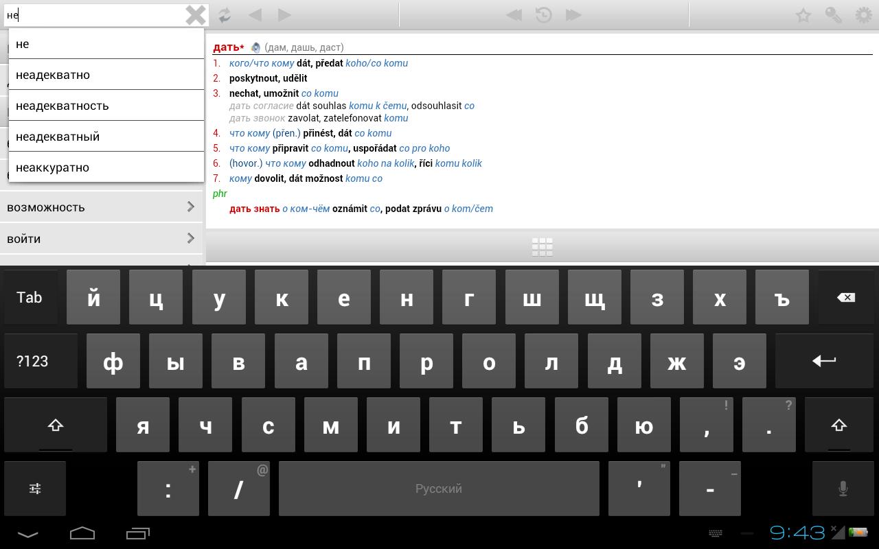The height and width of the screenshot is (549, 879).
Task: Select suggestion "неадекватно"
Action: point(106,75)
